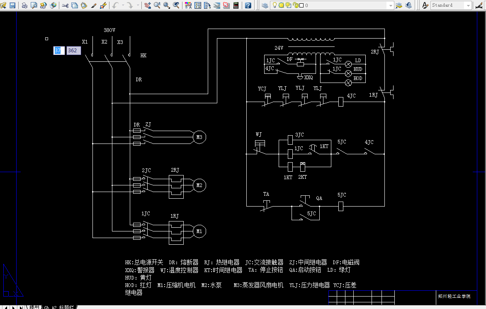Click Make Object's Layer Current icon
Viewport: 486px width, 309px height.
399,5
